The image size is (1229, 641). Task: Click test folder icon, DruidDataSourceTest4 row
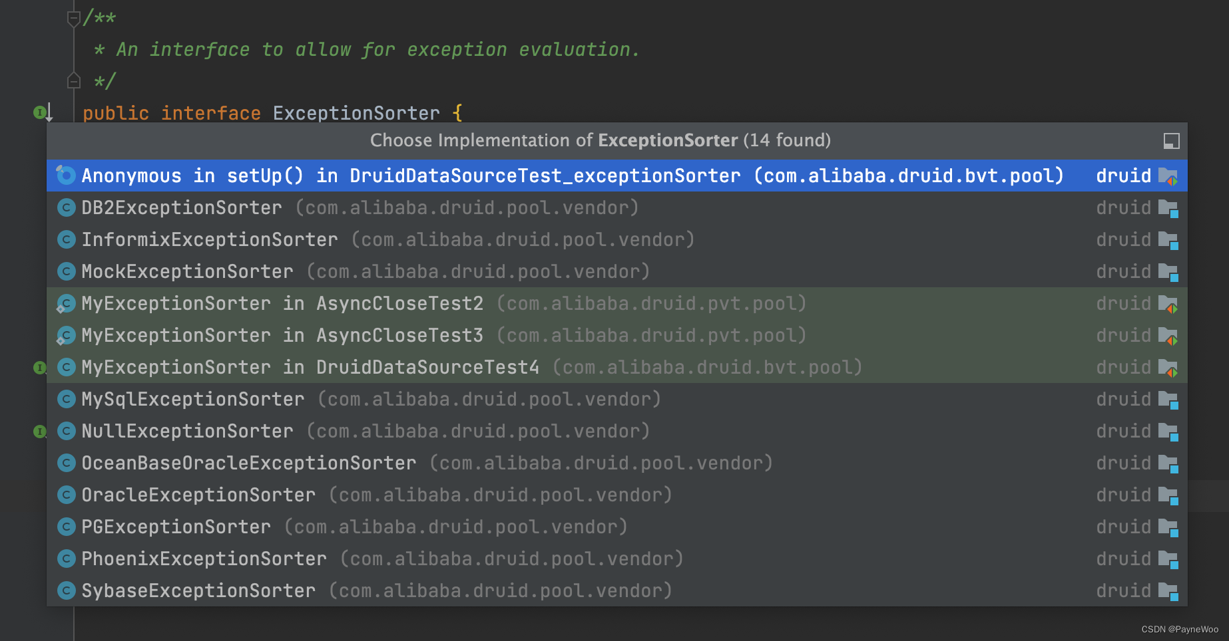[1168, 368]
